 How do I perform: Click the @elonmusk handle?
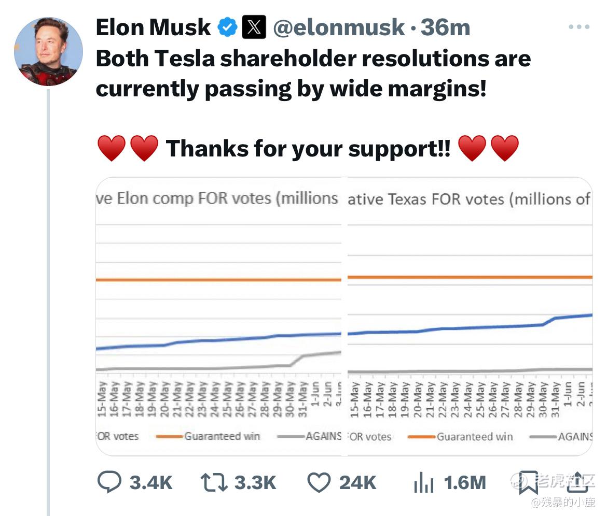click(x=339, y=27)
